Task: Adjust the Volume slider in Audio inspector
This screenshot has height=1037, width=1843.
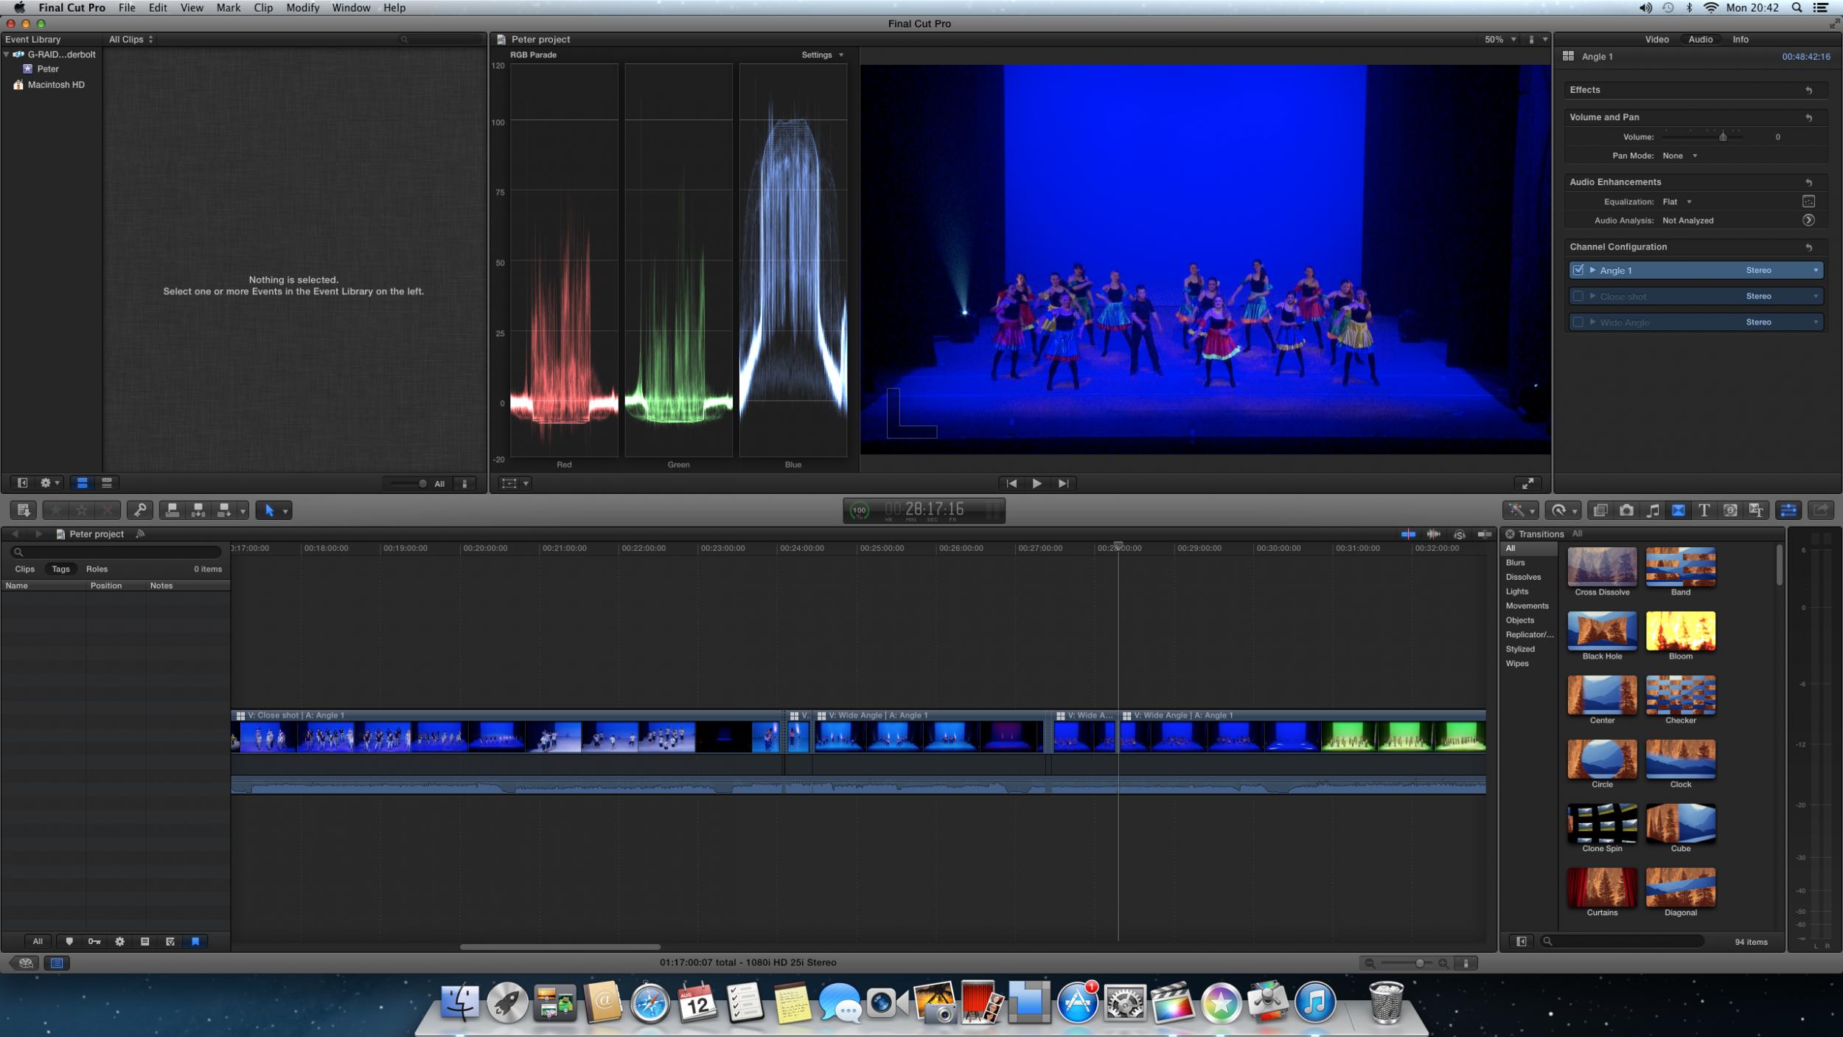Action: click(x=1723, y=136)
